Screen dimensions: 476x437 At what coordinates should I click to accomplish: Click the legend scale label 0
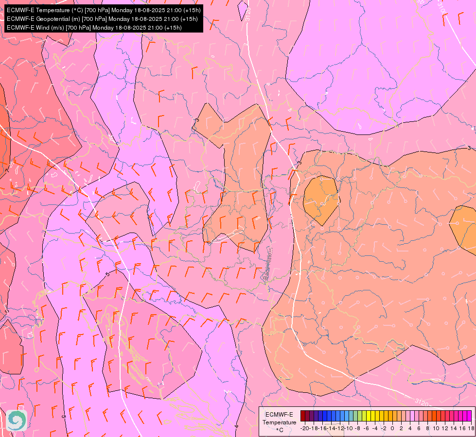pyautogui.click(x=392, y=428)
